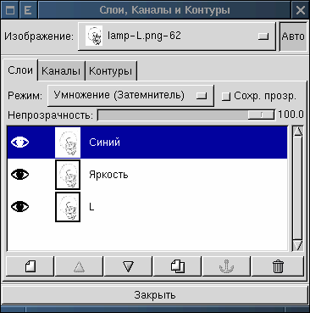Screen dimensions: 310x313
Task: Enable Сохр. прозр. checkbox
Action: click(225, 97)
